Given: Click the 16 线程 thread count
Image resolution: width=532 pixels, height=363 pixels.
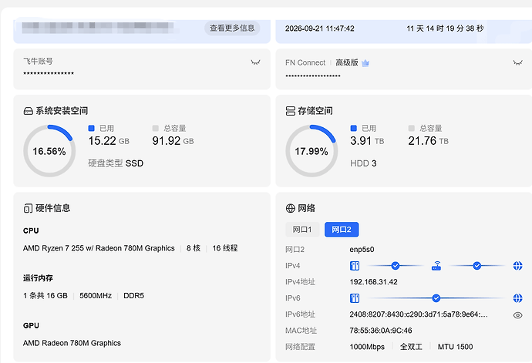Looking at the screenshot, I should click(225, 248).
